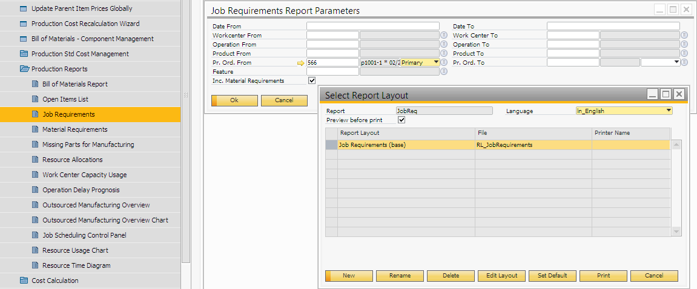Screen dimensions: 697x289
Task: Toggle the Preview before print checkbox
Action: pyautogui.click(x=401, y=120)
